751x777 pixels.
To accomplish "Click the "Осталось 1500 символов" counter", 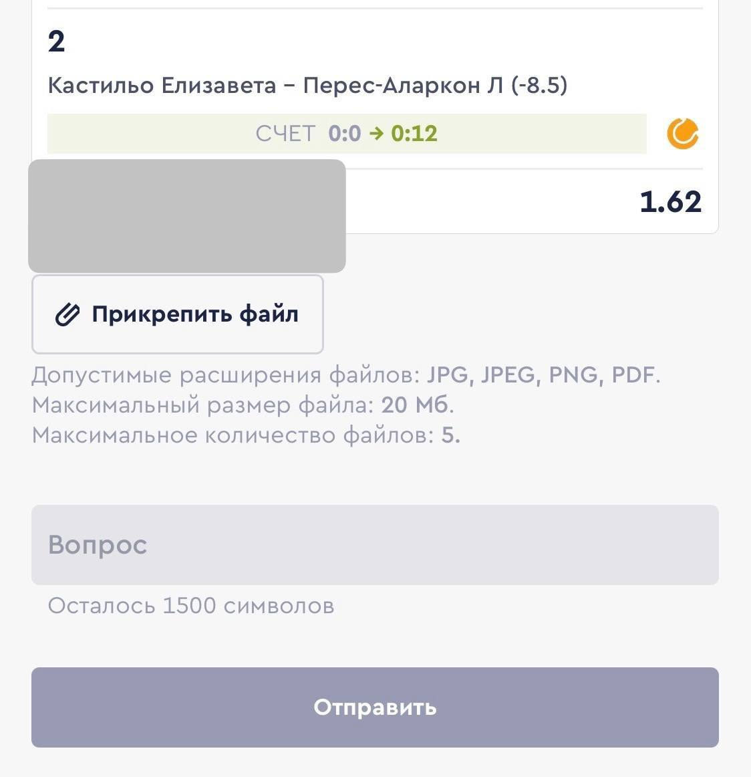I will click(x=191, y=606).
